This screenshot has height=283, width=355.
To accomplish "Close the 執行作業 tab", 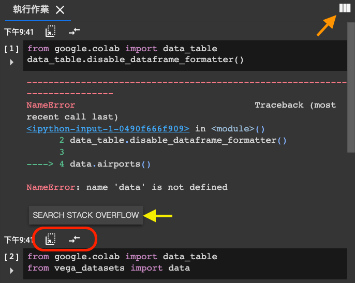I will 60,10.
